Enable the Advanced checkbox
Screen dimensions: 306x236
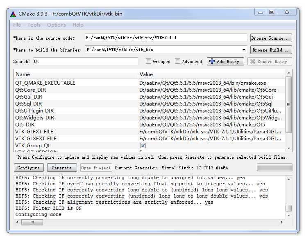coord(177,61)
